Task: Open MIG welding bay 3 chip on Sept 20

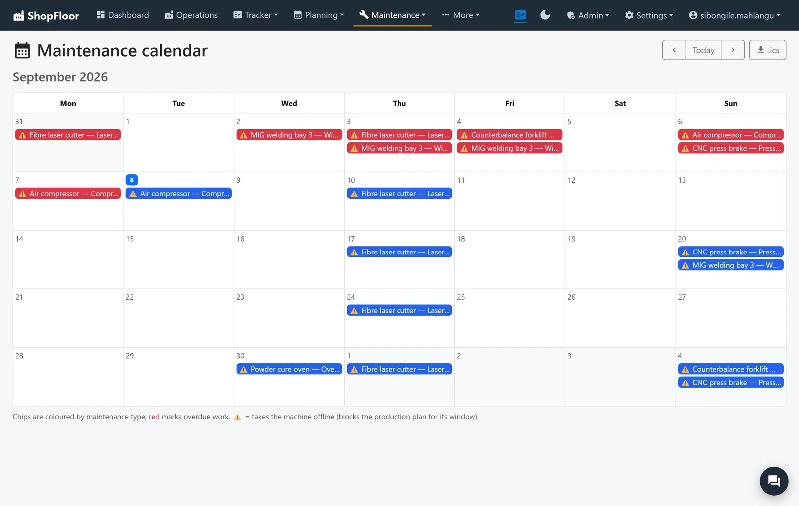Action: 731,265
